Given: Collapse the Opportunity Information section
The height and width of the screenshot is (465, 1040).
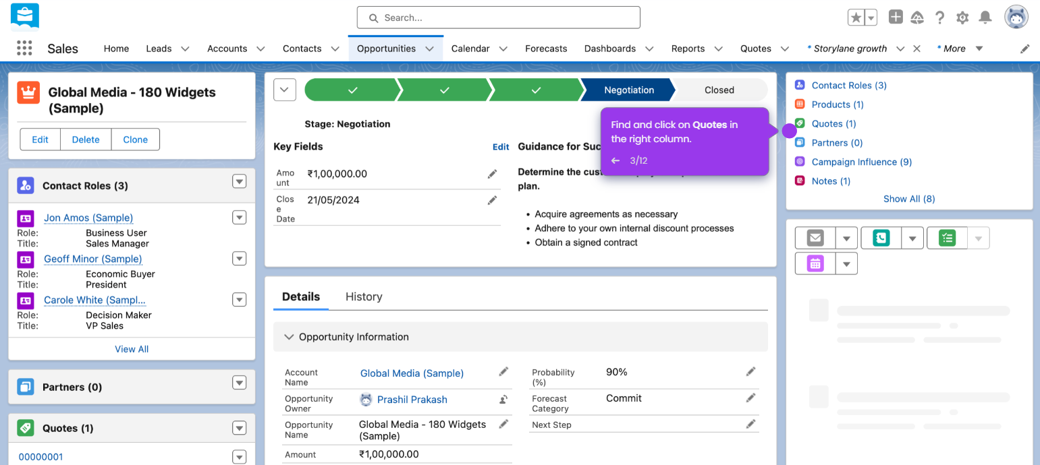Looking at the screenshot, I should click(x=289, y=337).
